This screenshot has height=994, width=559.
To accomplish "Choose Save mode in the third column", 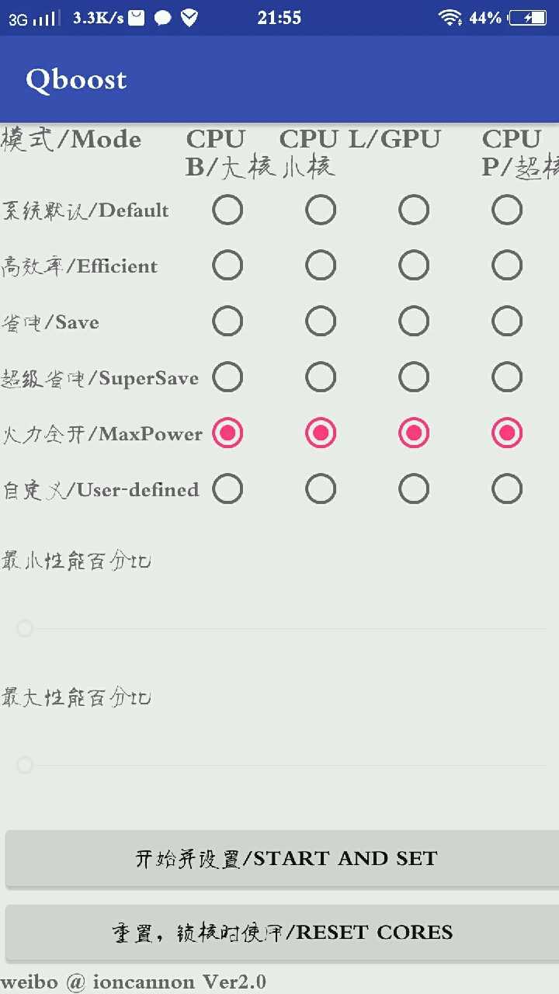I will click(414, 321).
